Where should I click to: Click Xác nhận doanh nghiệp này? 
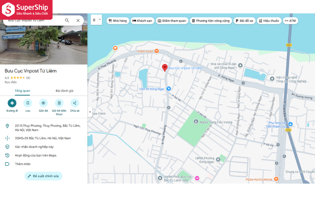[x=34, y=147]
